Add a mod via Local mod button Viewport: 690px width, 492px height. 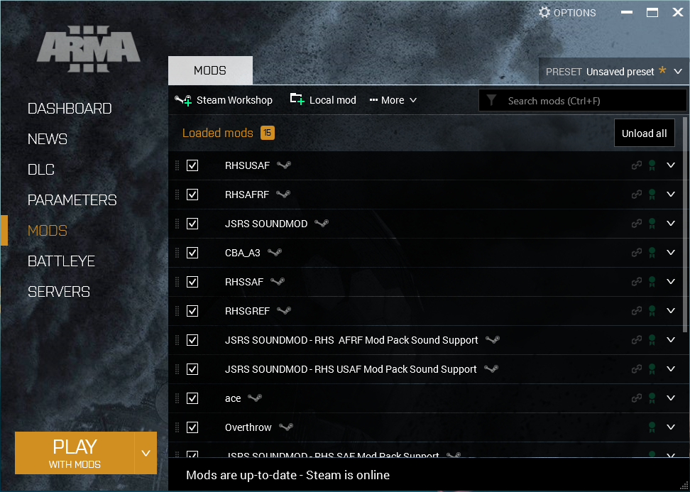pos(323,100)
